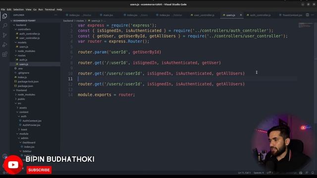Screen dimensions: 317x178
Task: Open the File menu
Action: pyautogui.click(x=3, y=9)
